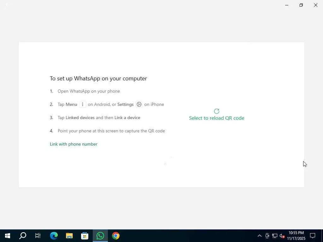Click the words 'Linked devices' in step 3
The image size is (323, 242).
[x=80, y=118]
